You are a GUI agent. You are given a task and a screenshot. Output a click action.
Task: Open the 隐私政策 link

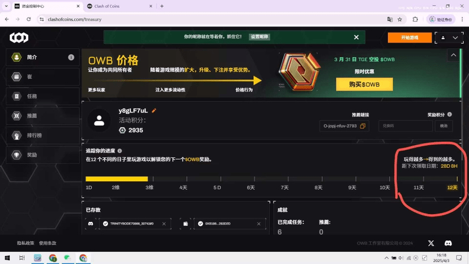(25, 243)
